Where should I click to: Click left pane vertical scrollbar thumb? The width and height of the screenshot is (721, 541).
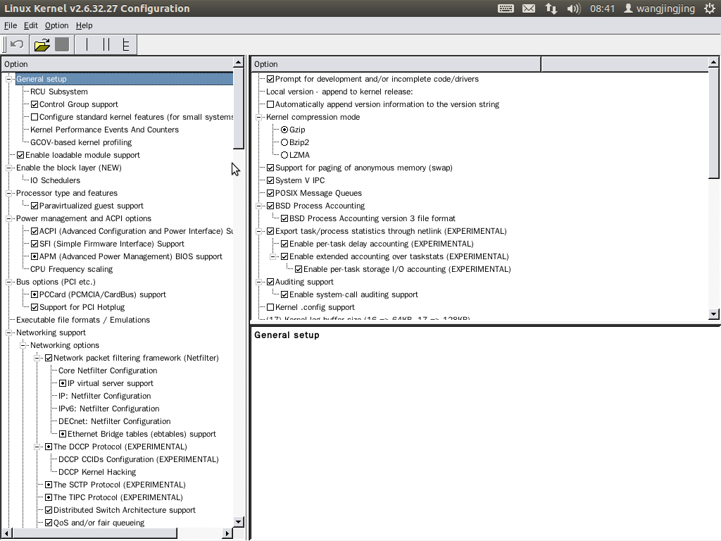(238, 108)
